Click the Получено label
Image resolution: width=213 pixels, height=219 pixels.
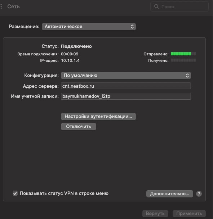pyautogui.click(x=158, y=60)
